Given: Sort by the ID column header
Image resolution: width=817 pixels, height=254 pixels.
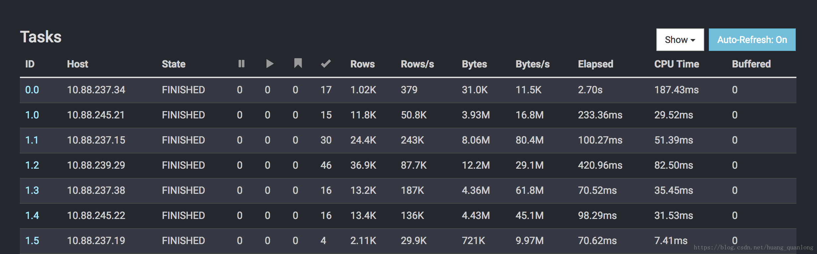Looking at the screenshot, I should (x=30, y=64).
